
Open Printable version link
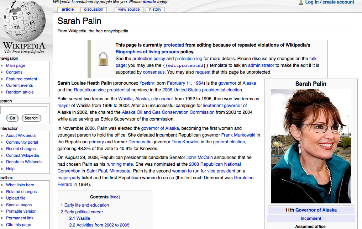point(21,211)
